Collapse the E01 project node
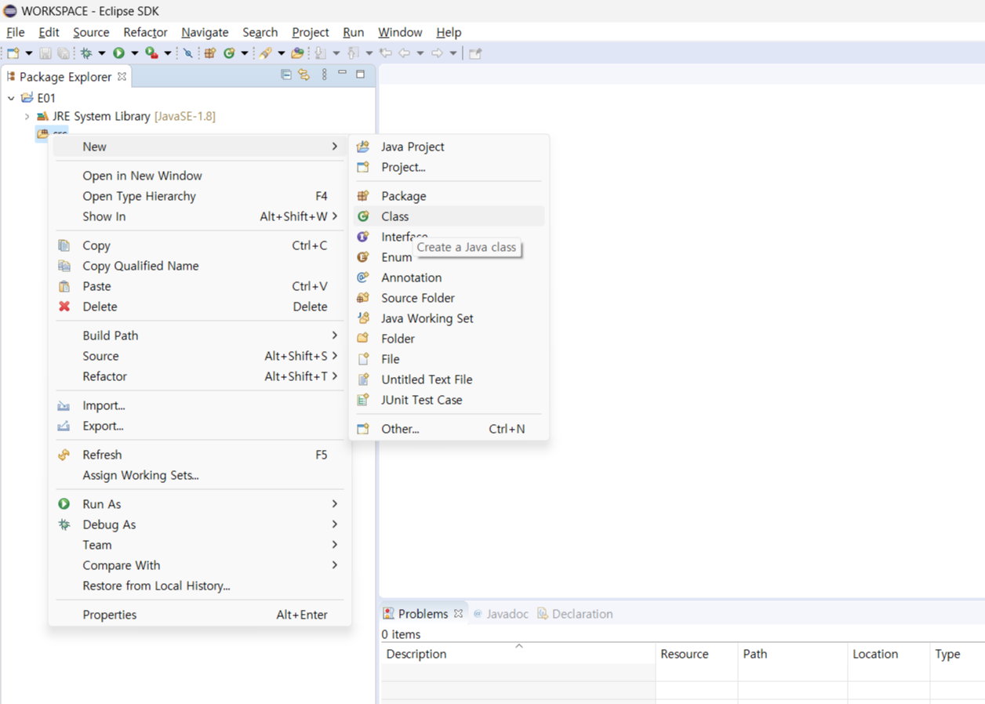Image resolution: width=985 pixels, height=704 pixels. click(11, 98)
